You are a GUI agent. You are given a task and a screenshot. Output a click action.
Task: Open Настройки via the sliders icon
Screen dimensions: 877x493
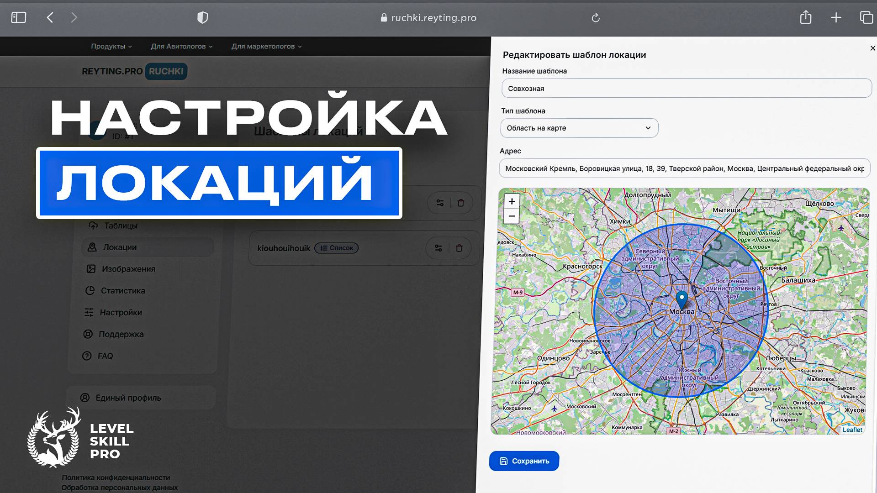coord(90,312)
